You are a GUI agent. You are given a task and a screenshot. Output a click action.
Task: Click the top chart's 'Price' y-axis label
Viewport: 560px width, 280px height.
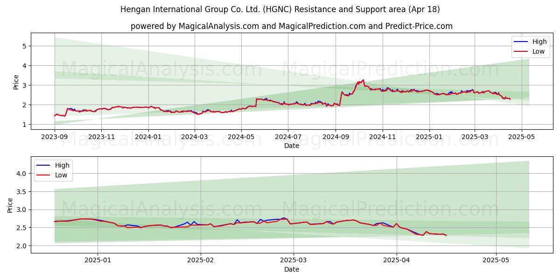click(16, 82)
